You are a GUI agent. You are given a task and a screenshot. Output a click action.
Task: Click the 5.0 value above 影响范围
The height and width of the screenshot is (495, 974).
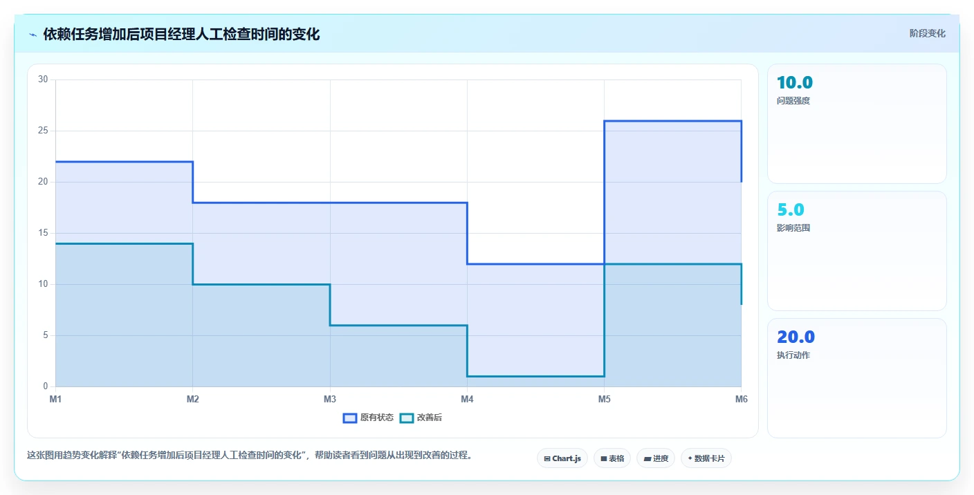click(791, 210)
